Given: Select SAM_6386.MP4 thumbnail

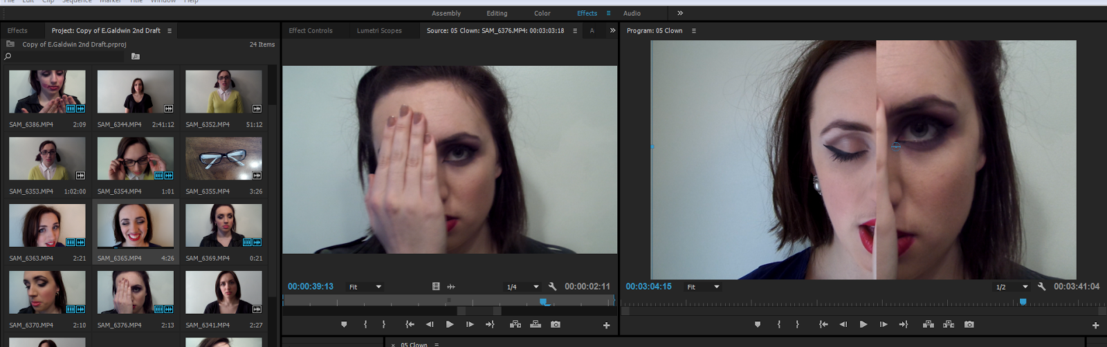Looking at the screenshot, I should coord(47,91).
